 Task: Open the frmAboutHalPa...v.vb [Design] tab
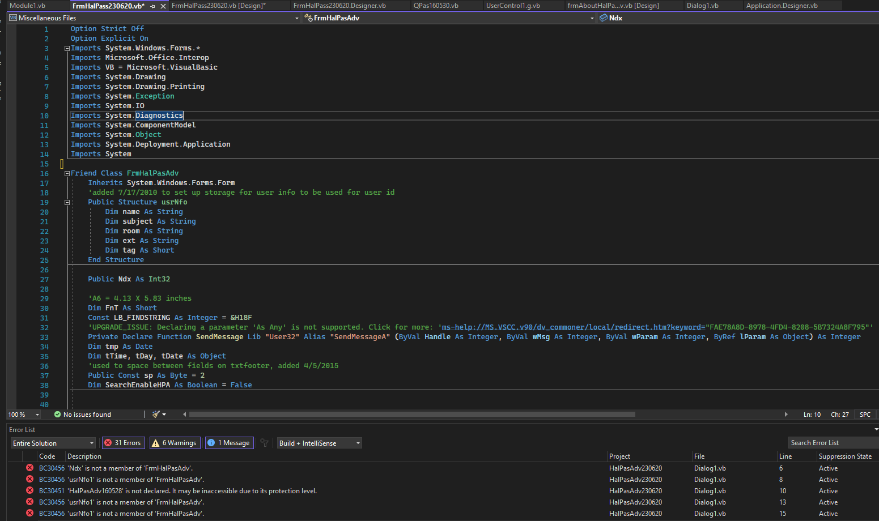[613, 6]
